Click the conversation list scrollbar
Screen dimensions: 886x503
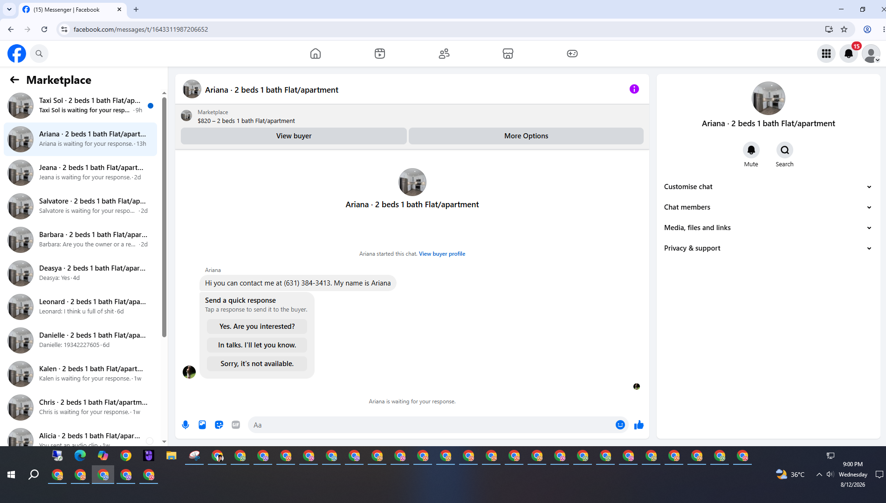tap(164, 217)
